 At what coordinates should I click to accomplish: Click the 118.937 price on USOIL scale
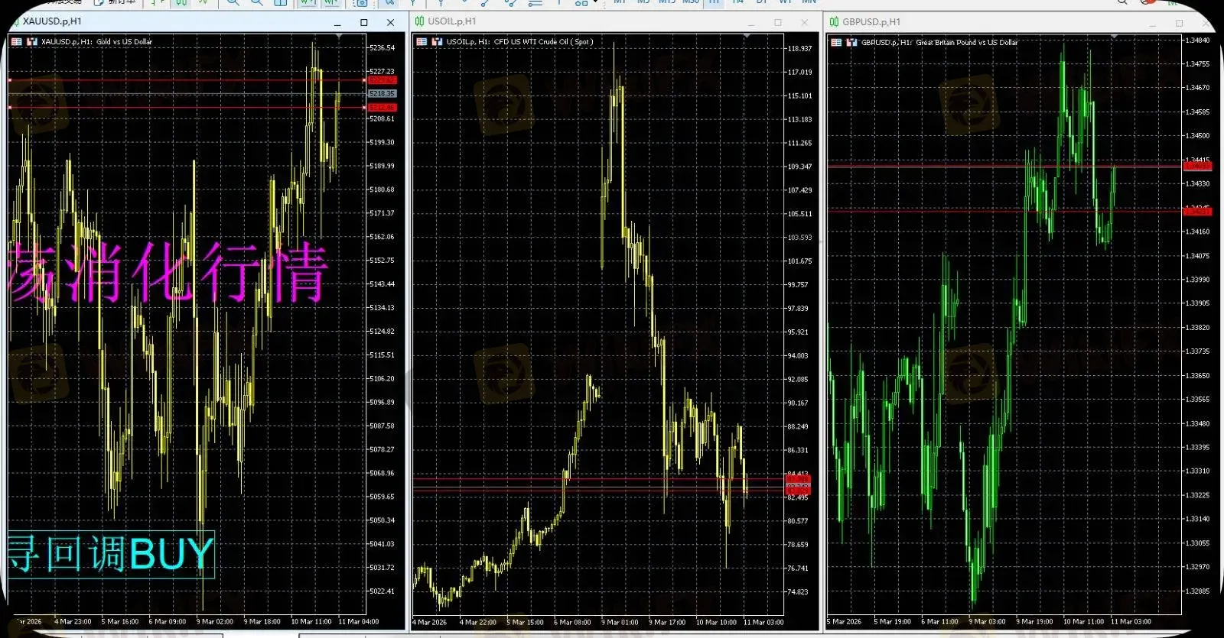[799, 49]
